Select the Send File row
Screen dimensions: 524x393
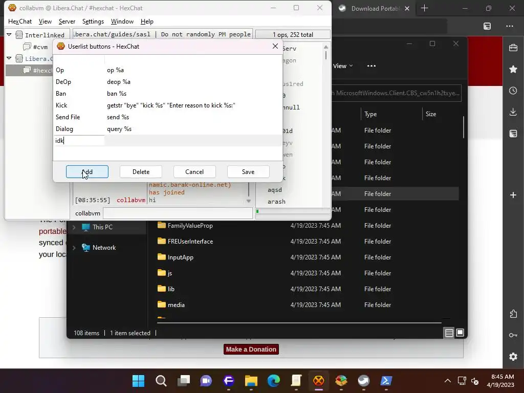[167, 117]
